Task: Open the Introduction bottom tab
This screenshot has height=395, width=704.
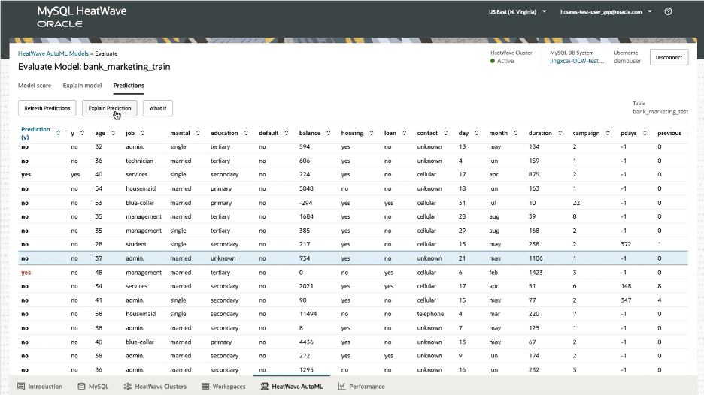Action: 40,387
